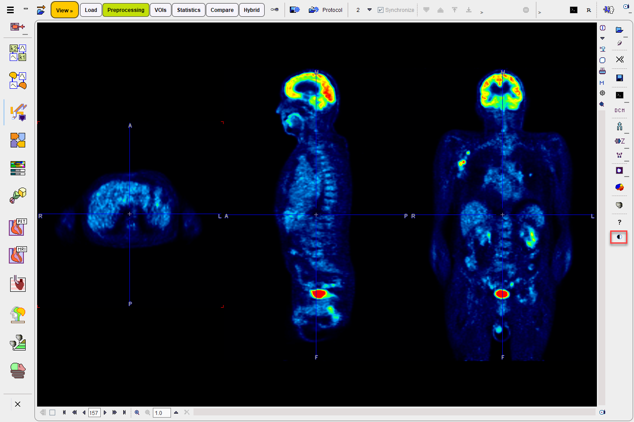
Task: Advance one slice forward
Action: tap(105, 412)
